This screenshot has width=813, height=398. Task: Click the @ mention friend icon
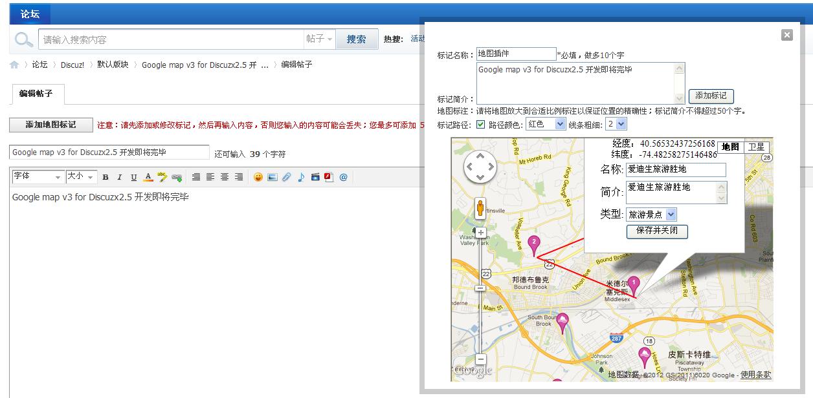click(344, 177)
